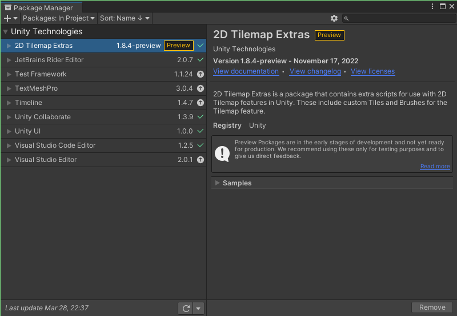Expand the TextMeshPro versions arrow

coord(9,88)
